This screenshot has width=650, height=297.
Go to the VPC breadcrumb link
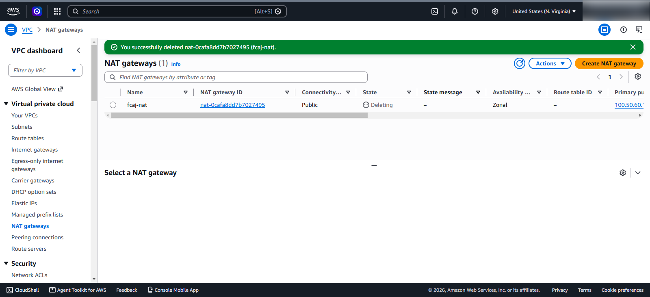[27, 30]
